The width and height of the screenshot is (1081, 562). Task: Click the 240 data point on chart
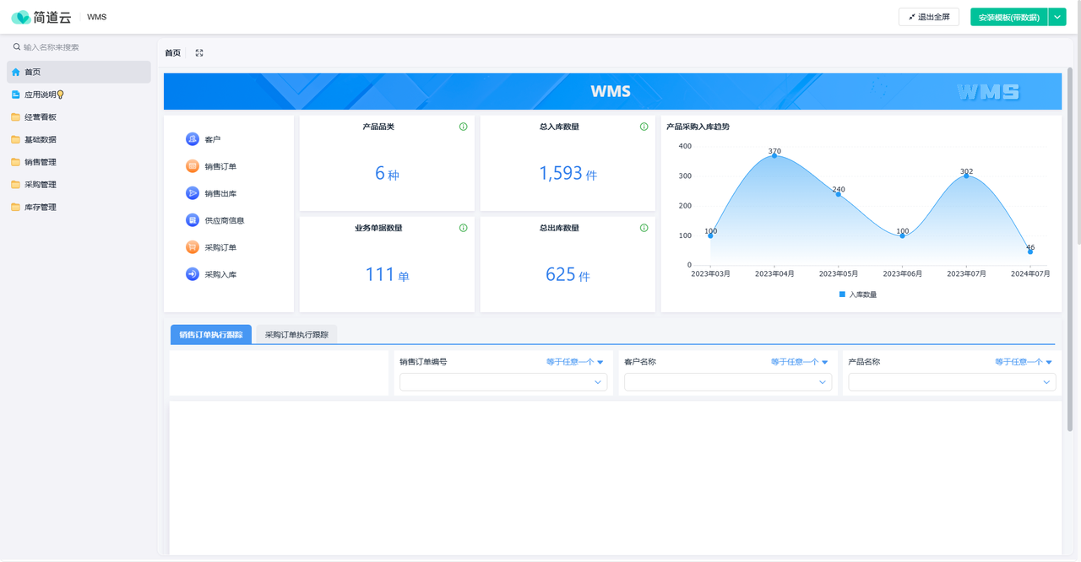pyautogui.click(x=839, y=194)
